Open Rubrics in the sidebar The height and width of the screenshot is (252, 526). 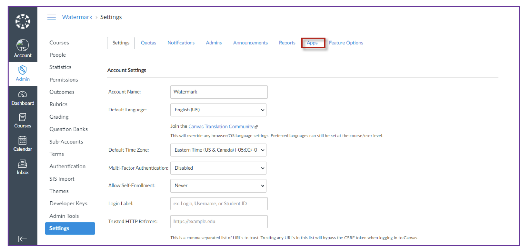click(58, 104)
